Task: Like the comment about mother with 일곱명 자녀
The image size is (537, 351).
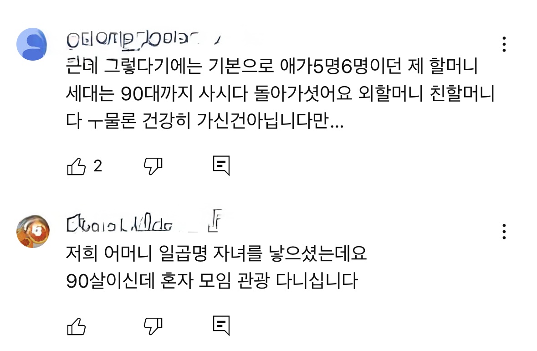Action: tap(76, 326)
